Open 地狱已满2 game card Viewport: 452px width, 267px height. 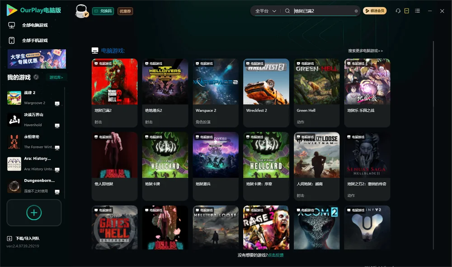pos(115,92)
